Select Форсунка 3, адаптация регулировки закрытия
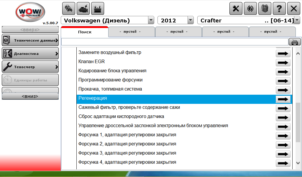This screenshot has width=302, height=177. 127,153
